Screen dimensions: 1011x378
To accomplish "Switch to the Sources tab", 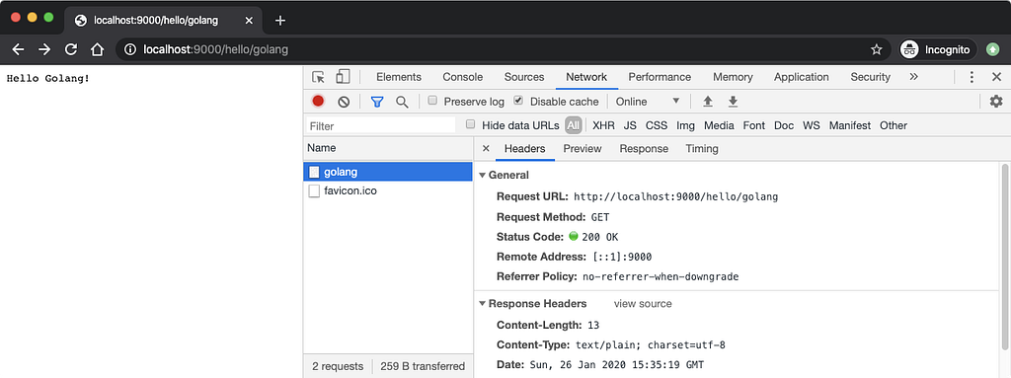I will tap(524, 77).
